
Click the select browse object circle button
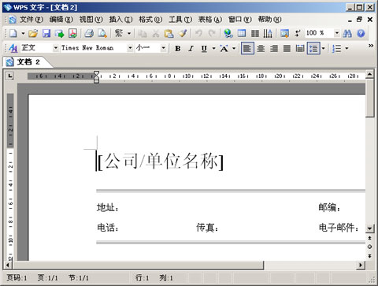[369, 247]
